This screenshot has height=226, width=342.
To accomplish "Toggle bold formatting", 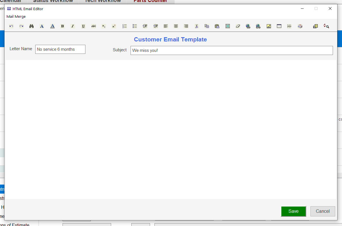I will (63, 26).
